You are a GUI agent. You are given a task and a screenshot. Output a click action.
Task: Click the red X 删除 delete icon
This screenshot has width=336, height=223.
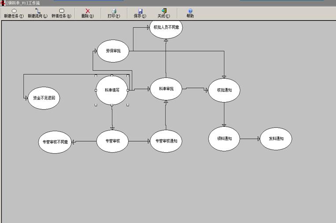tap(88, 11)
